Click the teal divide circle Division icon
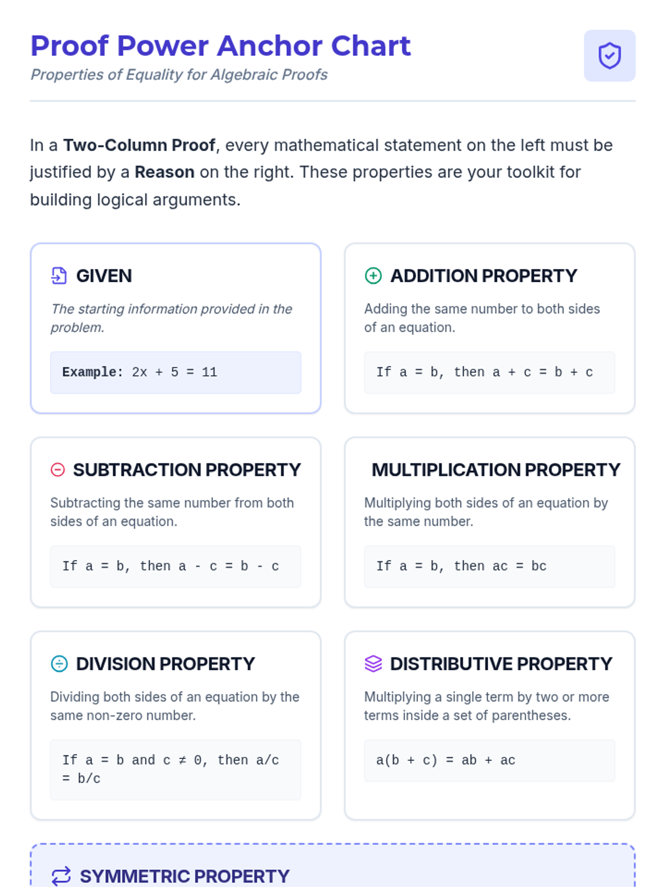Image resolution: width=665 pixels, height=887 pixels. [59, 664]
